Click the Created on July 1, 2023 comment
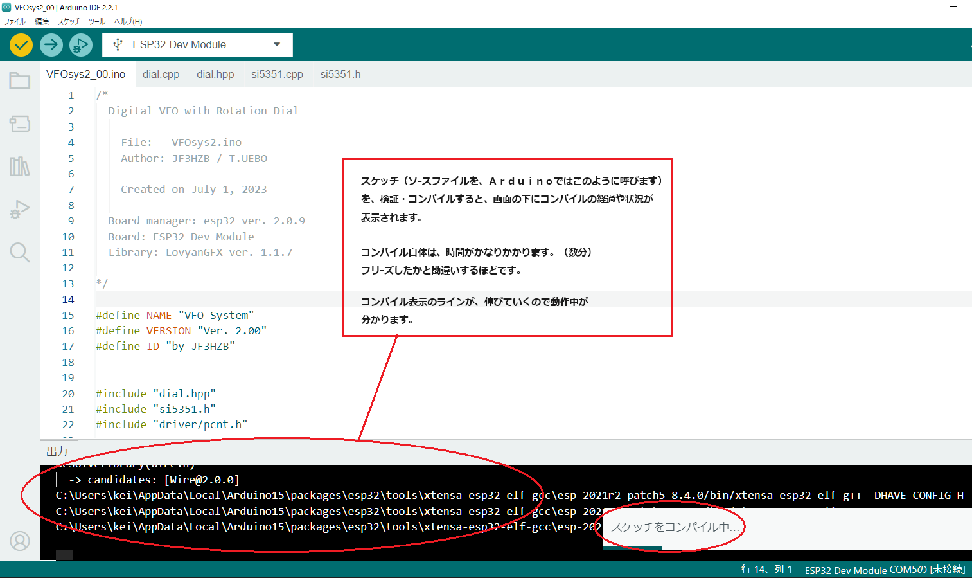Screen dimensions: 972x578 coord(193,189)
